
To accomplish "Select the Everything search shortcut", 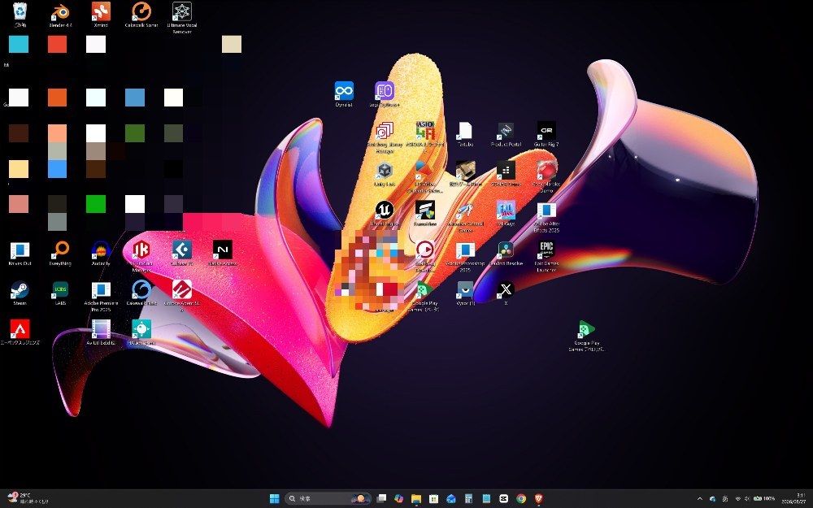I will tap(60, 254).
